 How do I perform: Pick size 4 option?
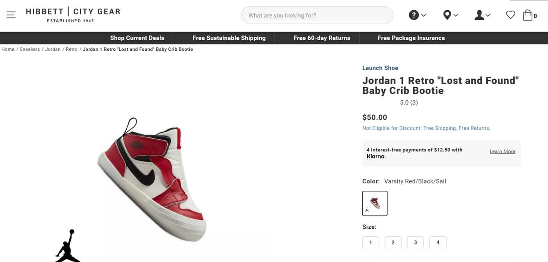(x=438, y=242)
